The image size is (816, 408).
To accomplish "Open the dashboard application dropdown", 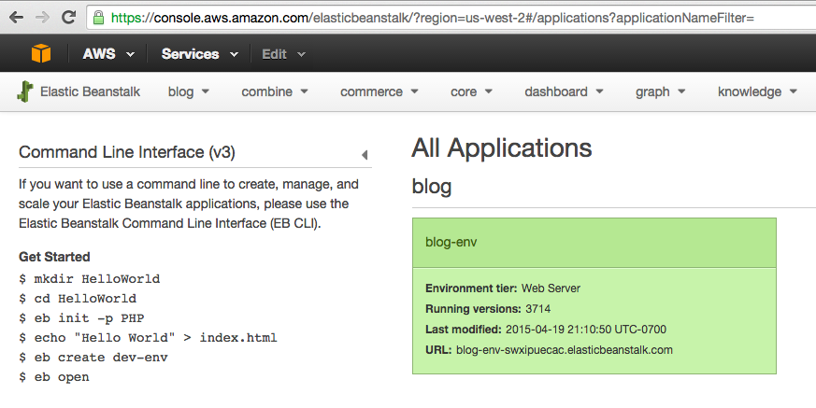I will (x=564, y=91).
